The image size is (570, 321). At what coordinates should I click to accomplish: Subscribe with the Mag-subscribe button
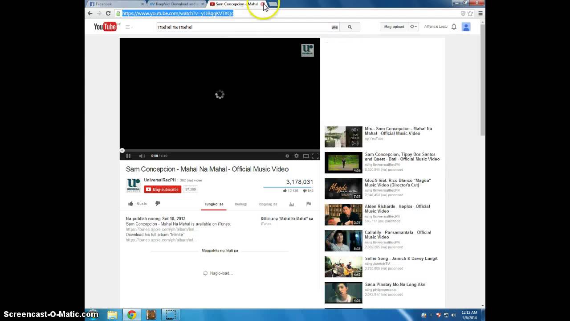163,189
